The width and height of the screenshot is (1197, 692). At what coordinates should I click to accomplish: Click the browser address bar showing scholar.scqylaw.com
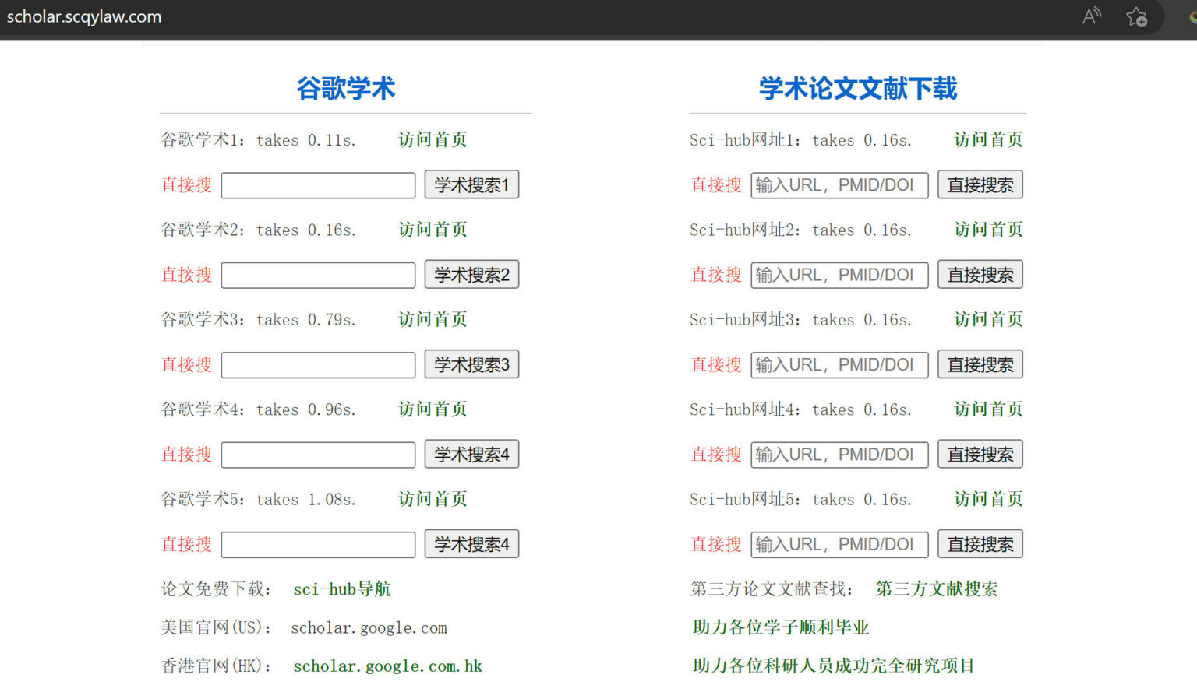click(x=84, y=16)
